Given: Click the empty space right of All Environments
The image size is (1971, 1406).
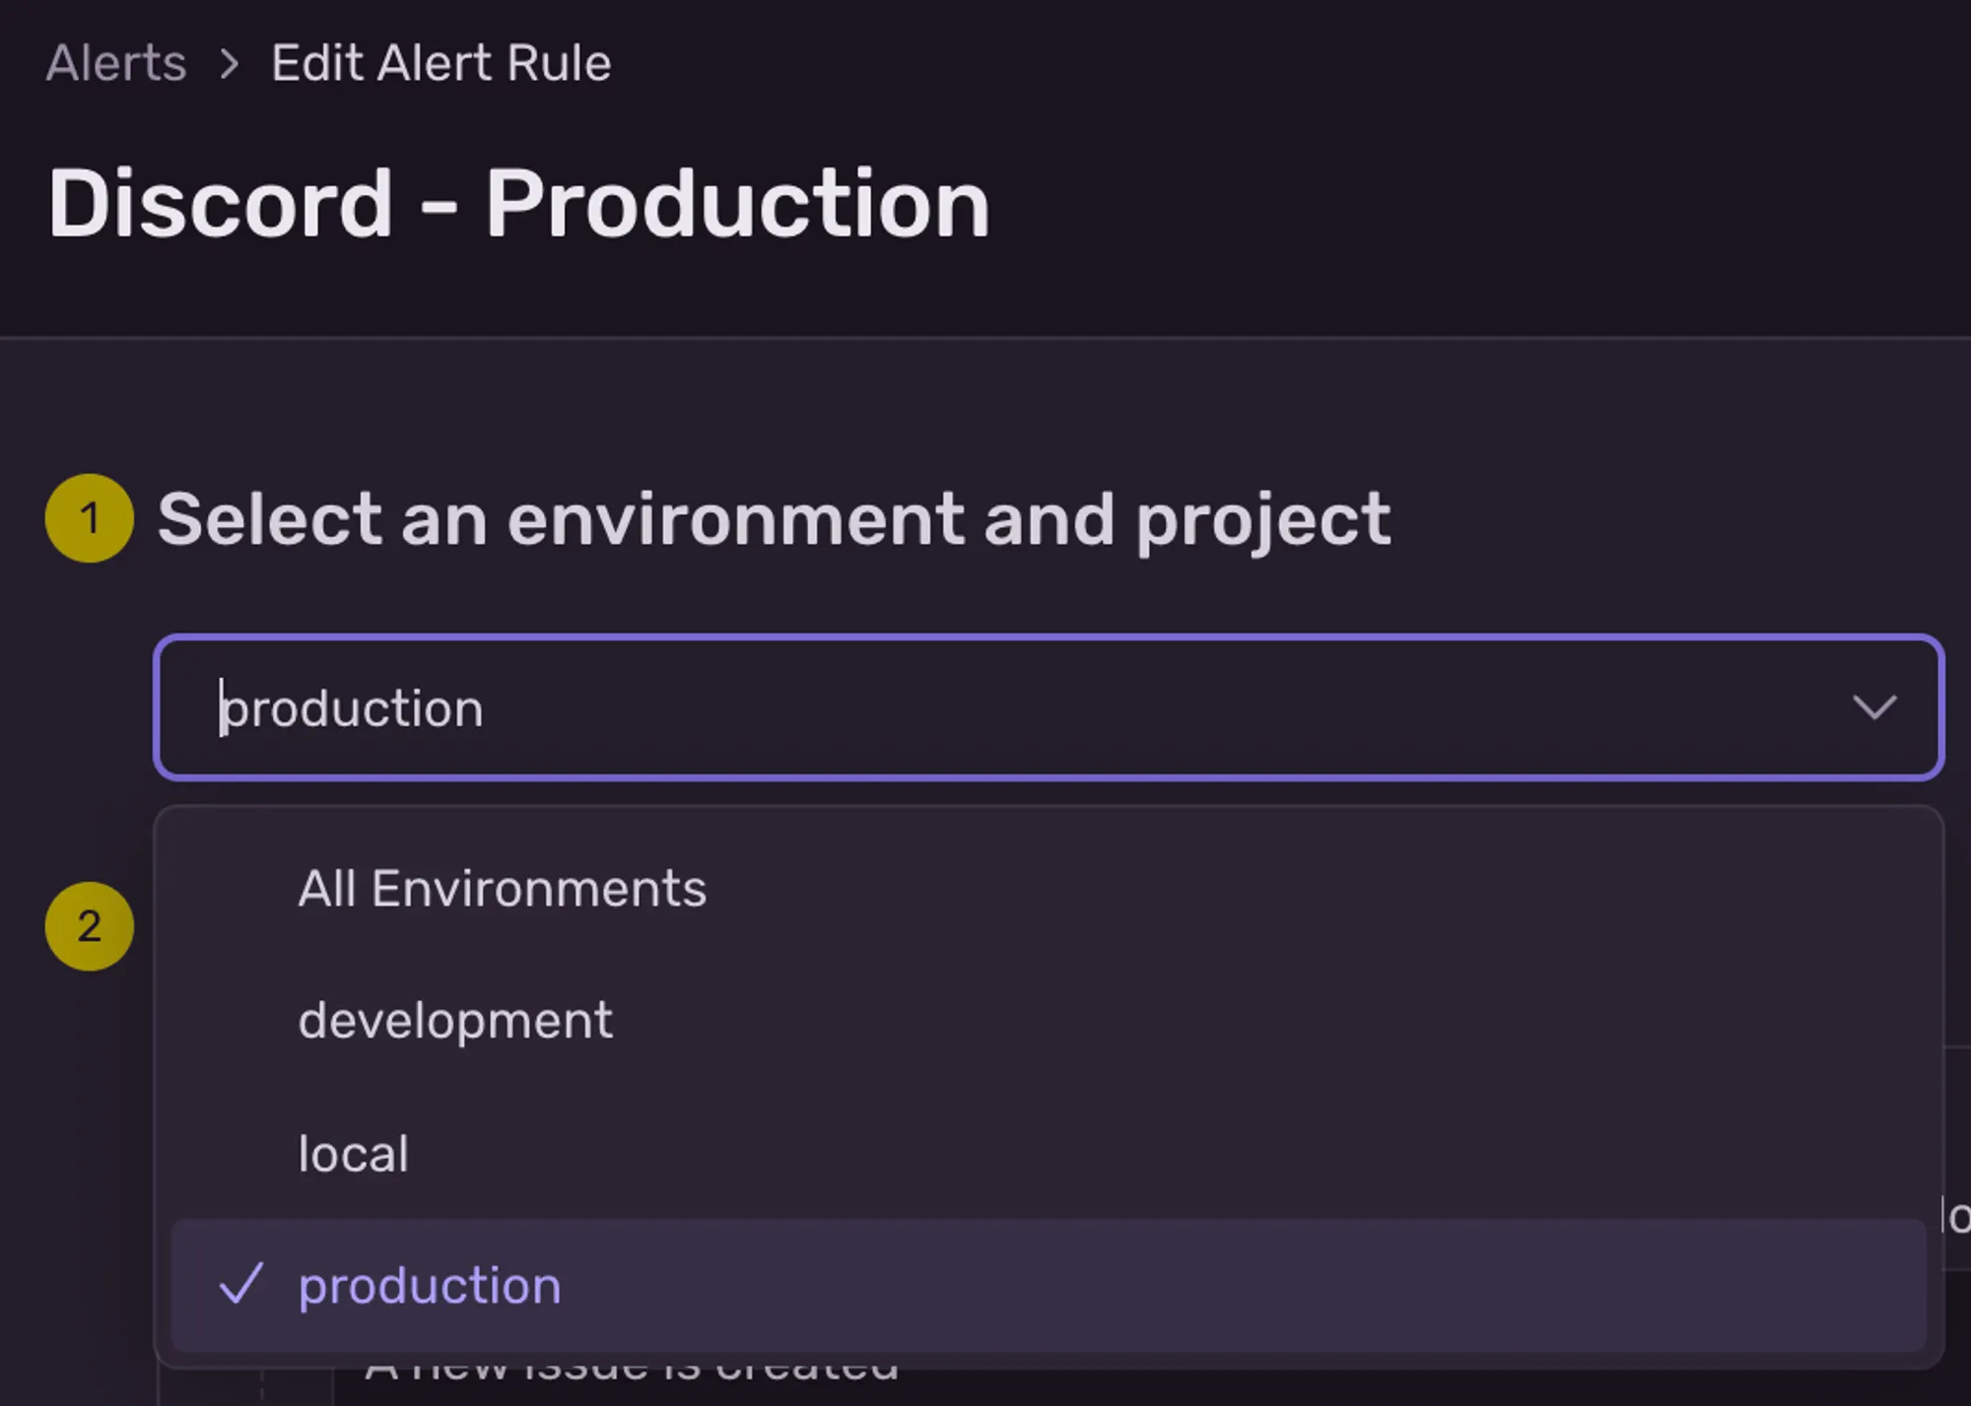Looking at the screenshot, I should click(1281, 889).
